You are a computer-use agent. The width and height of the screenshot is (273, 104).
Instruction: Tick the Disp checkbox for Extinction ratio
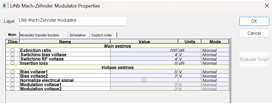pos(13,50)
